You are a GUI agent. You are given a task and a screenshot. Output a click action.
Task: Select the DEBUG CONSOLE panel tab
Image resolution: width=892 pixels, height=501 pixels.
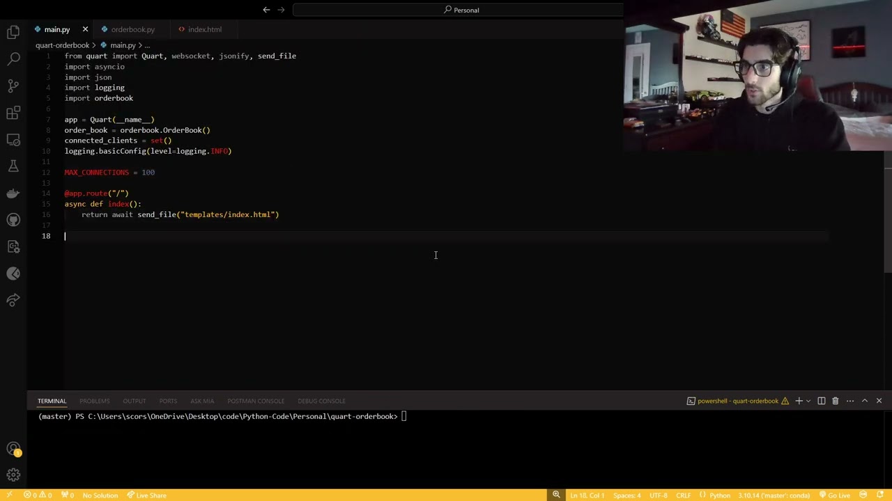[321, 401]
